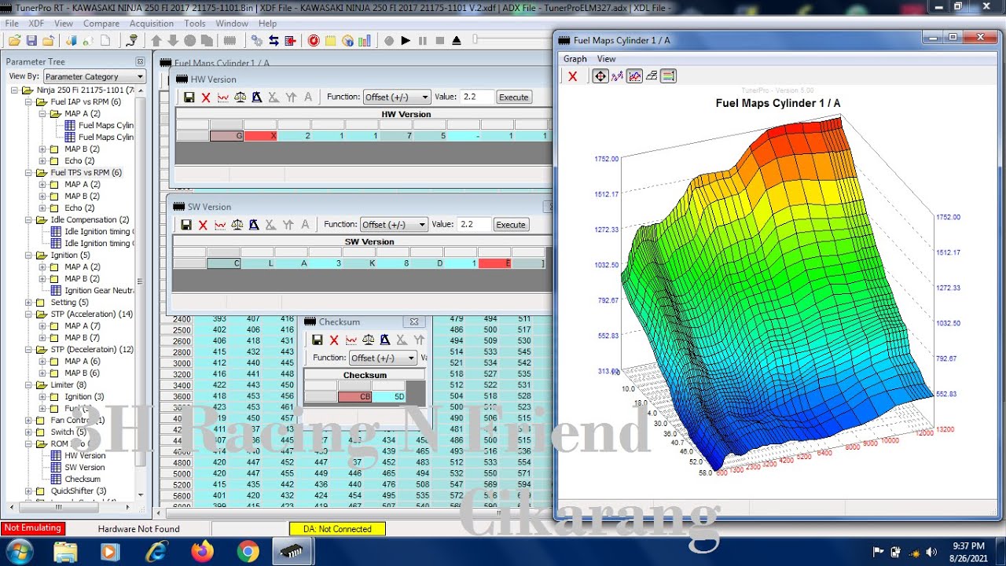Click the eject triangle toolbar button
Image resolution: width=1006 pixels, height=566 pixels.
pos(457,40)
